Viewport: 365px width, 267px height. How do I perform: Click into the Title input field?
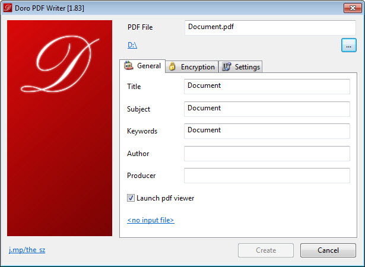(267, 87)
